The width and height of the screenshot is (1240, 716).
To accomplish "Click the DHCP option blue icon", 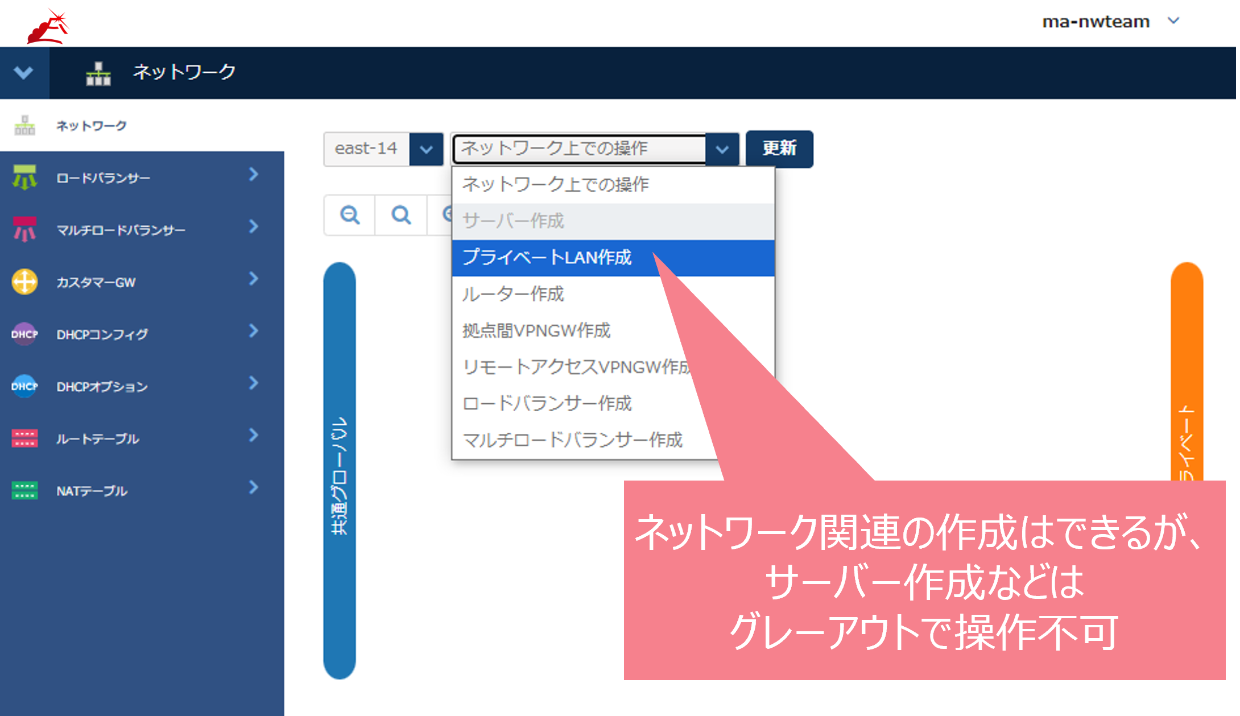I will coord(24,386).
